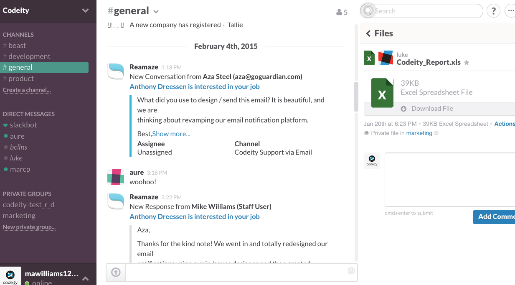The height and width of the screenshot is (285, 515).
Task: Click the download arrow icon
Action: tap(403, 109)
